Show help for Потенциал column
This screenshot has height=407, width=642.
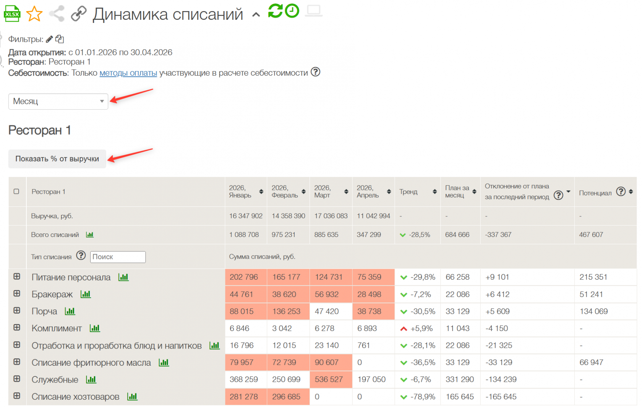pyautogui.click(x=621, y=191)
